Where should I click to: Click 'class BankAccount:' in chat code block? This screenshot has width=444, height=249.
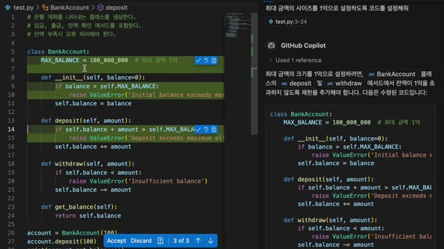tap(301, 114)
